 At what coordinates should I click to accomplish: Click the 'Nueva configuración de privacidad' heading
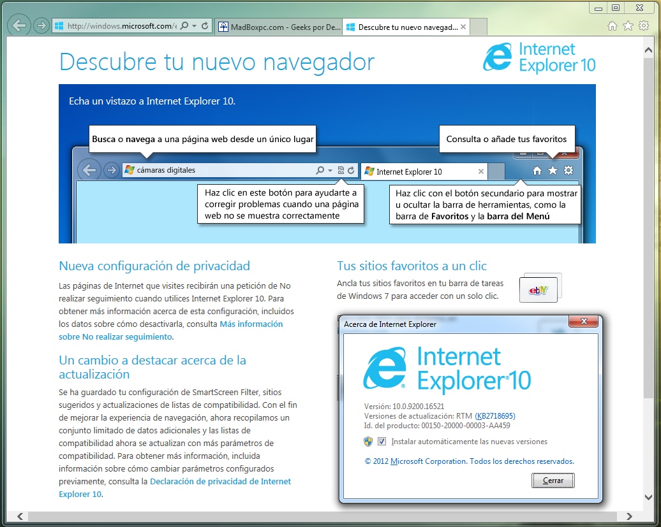tap(154, 266)
